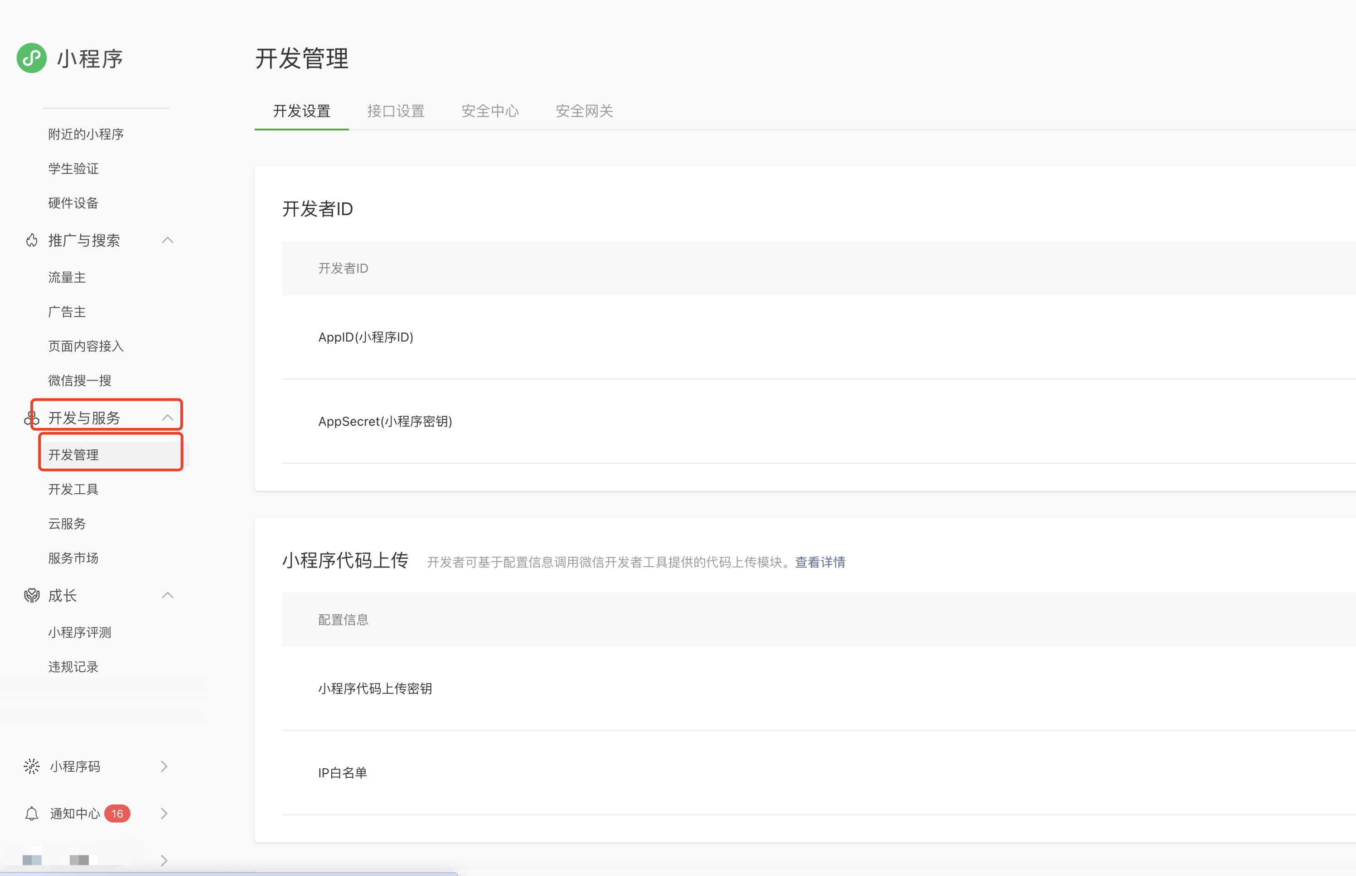Collapse the 开发与服务 section chevron

coord(167,418)
